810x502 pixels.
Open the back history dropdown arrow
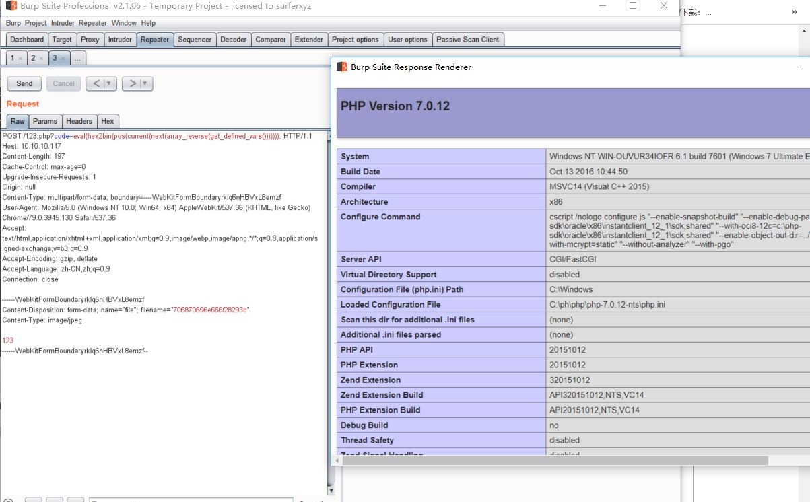click(110, 83)
